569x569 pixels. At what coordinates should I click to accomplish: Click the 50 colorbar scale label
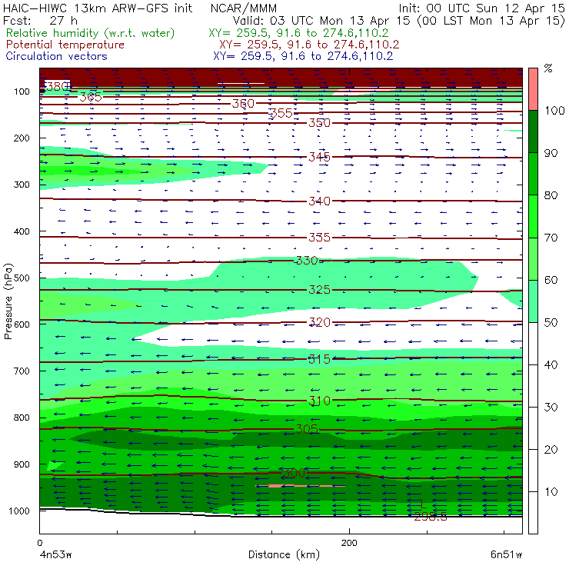click(551, 322)
